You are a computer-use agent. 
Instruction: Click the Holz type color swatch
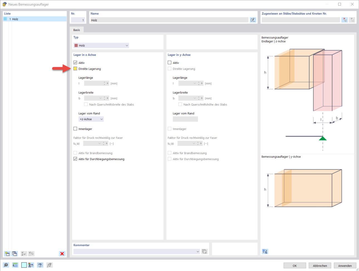(x=76, y=45)
